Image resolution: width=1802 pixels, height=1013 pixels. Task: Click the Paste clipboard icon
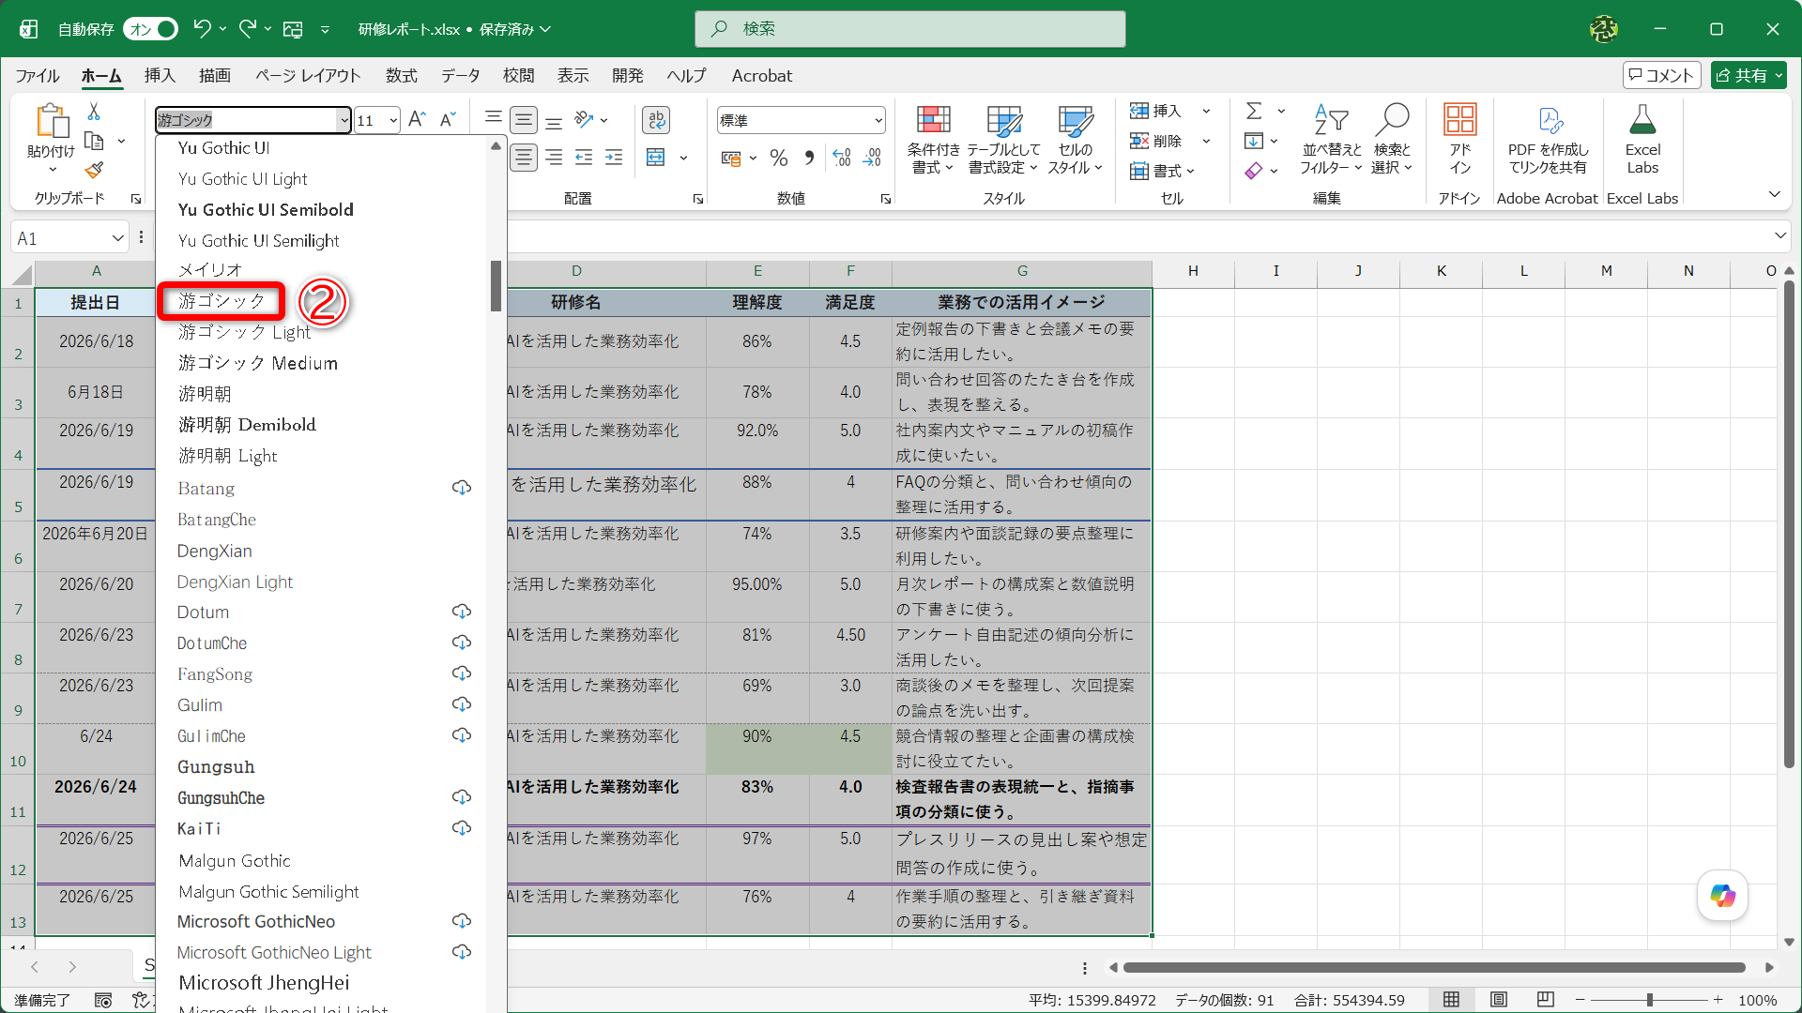[x=52, y=121]
